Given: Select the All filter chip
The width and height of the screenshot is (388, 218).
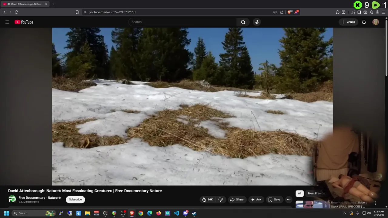Looking at the screenshot, I should pyautogui.click(x=299, y=193).
